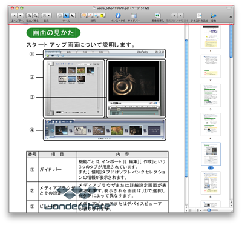Image resolution: width=242 pixels, height=225 pixels.
Task: Open page 3 thumbnail in sidebar
Action: point(211,95)
